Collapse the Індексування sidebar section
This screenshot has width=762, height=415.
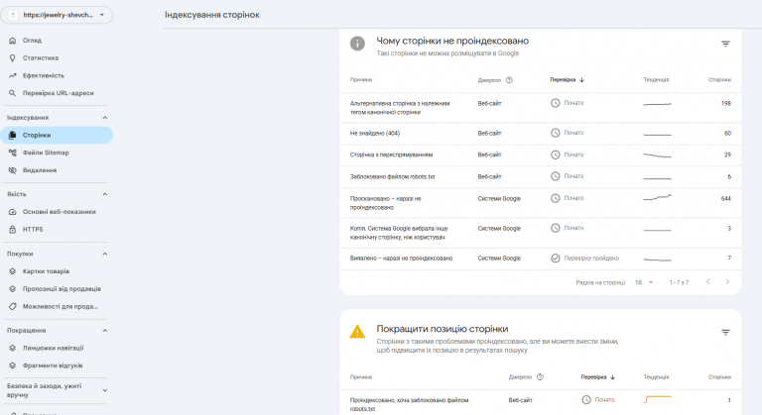pyautogui.click(x=104, y=118)
